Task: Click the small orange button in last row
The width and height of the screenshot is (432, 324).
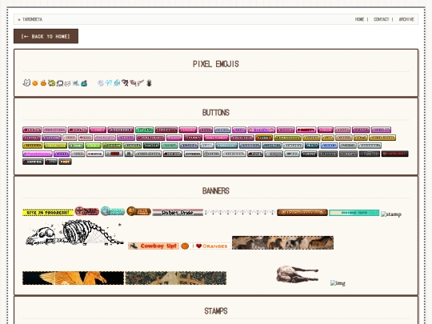Action: click(65, 162)
